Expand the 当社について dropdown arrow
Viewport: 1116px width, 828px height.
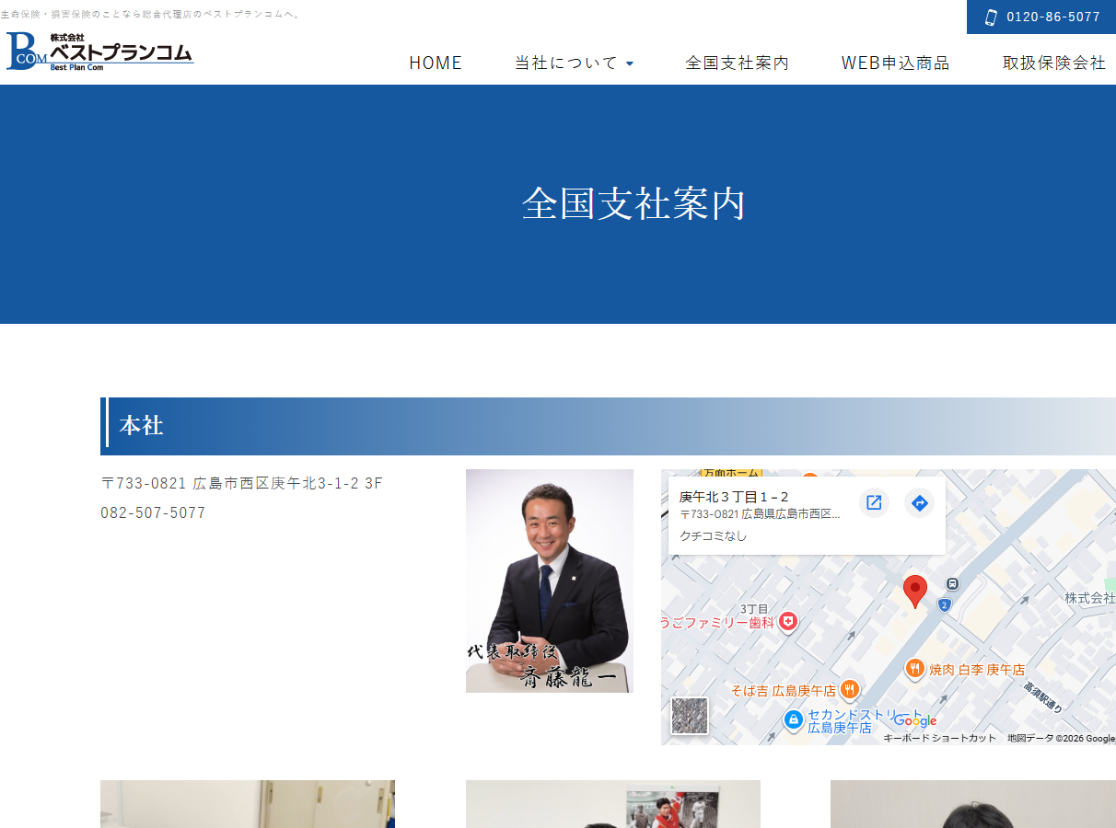click(x=630, y=63)
